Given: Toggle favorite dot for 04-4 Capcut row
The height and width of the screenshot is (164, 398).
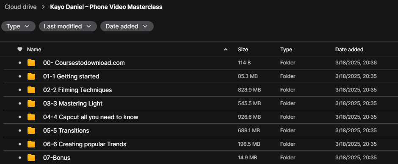Looking at the screenshot, I should click(20, 117).
